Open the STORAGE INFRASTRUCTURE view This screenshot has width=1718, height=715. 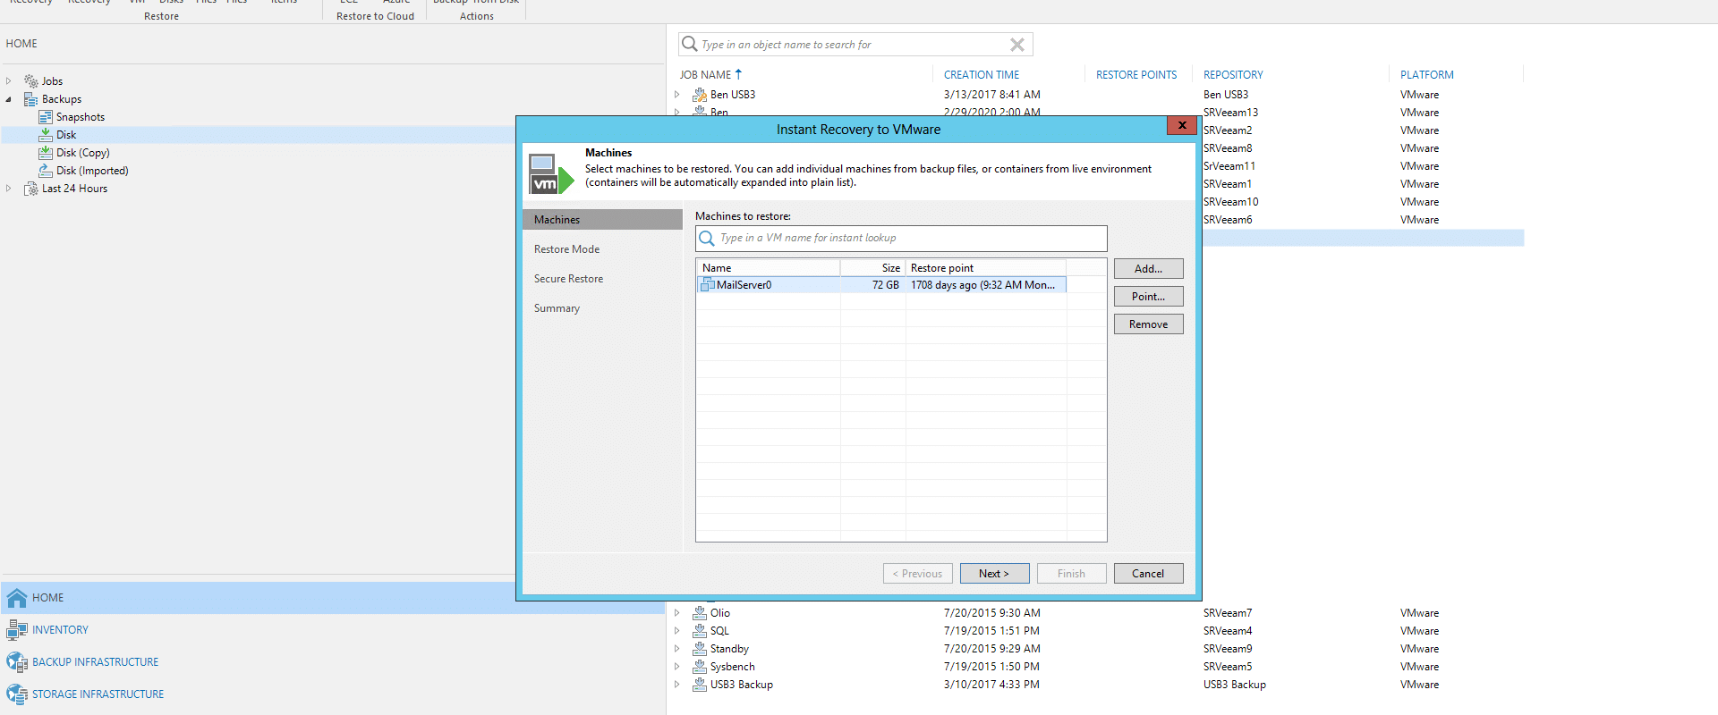[x=98, y=694]
